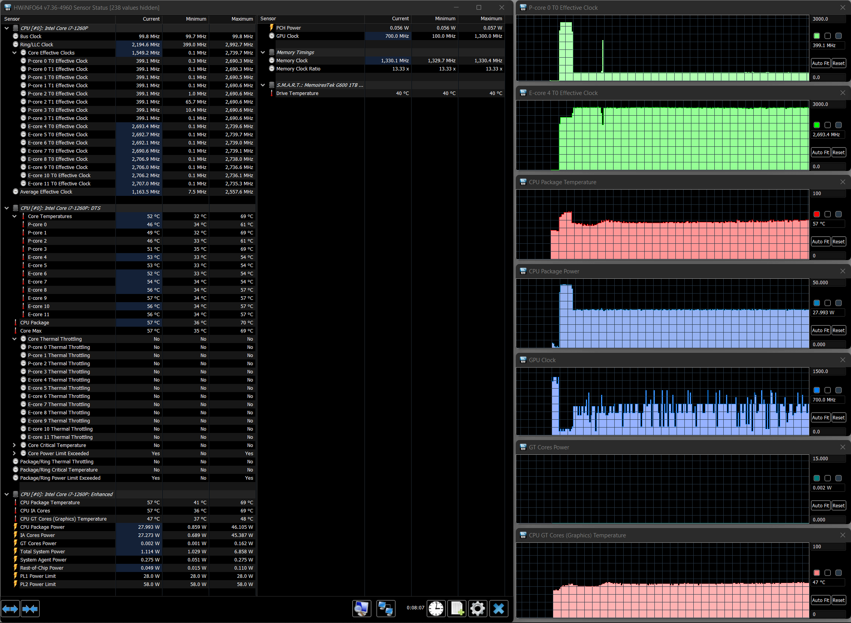Click the 3000.0 max value field of P-core 0 graph

click(828, 19)
